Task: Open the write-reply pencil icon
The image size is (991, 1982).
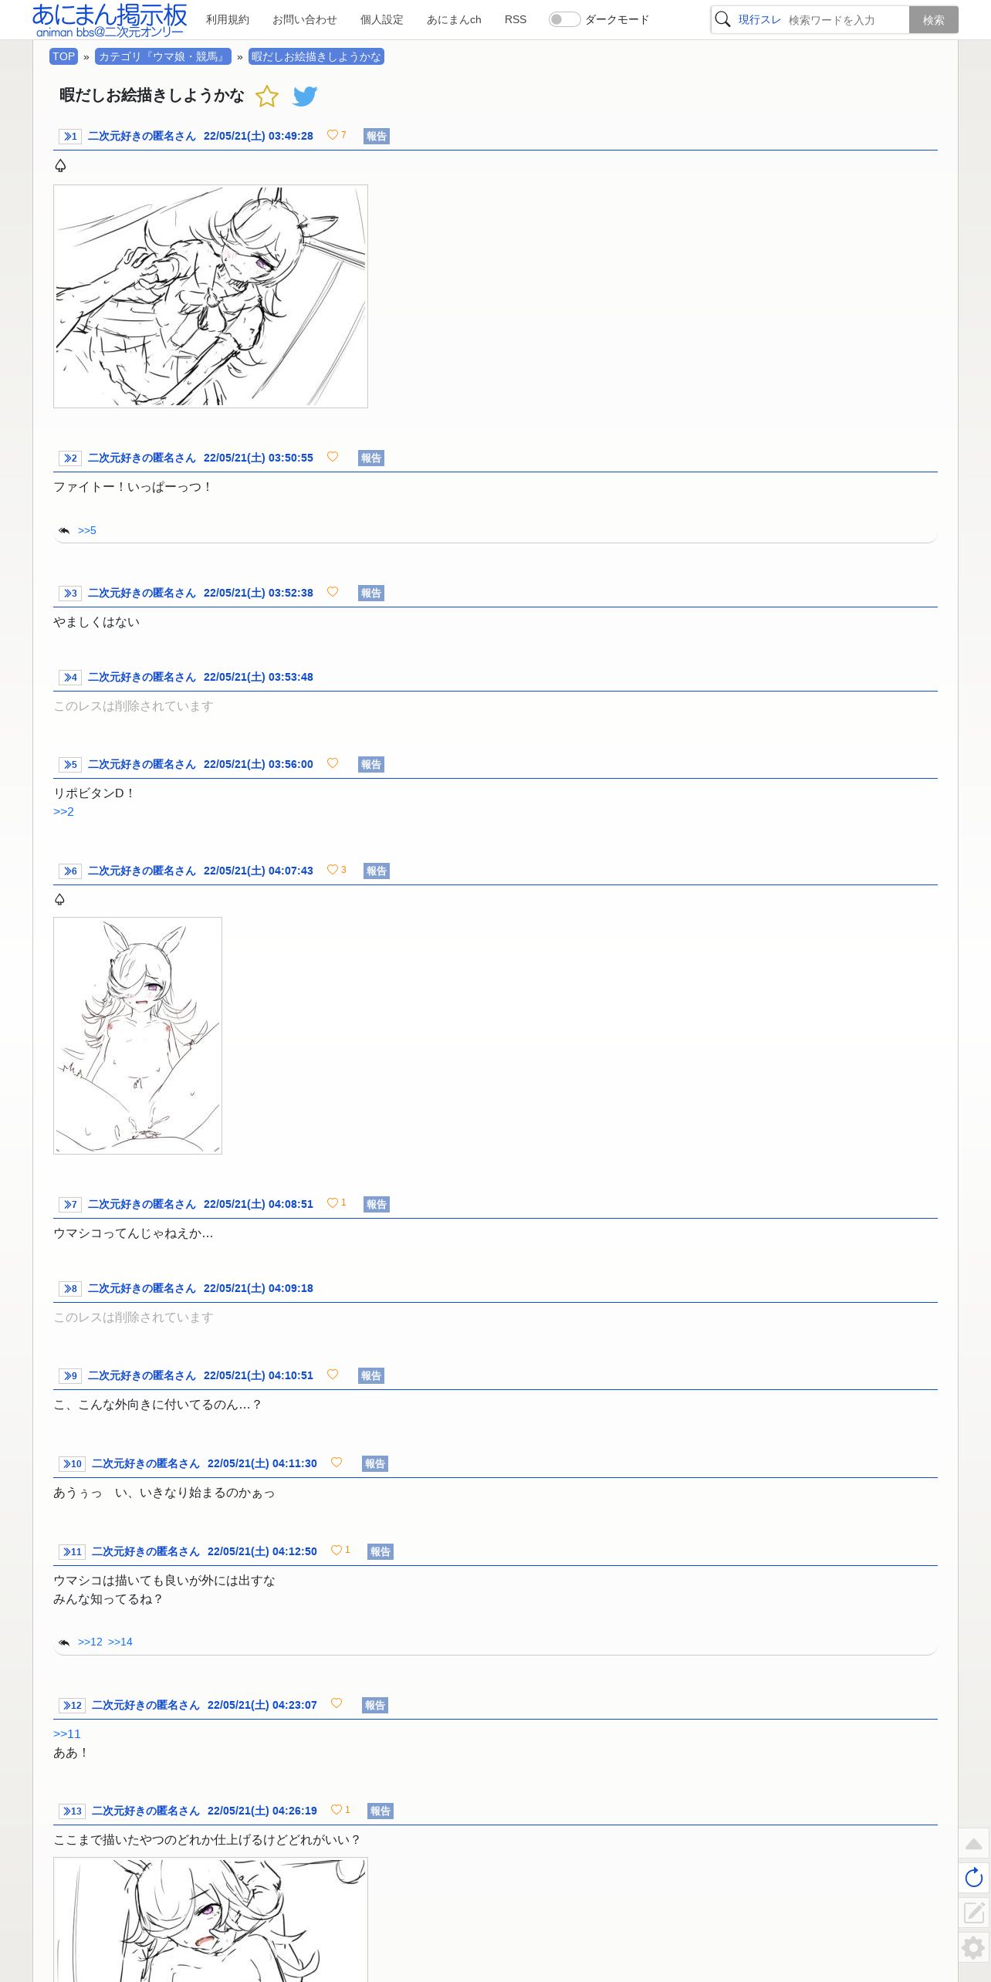Action: pyautogui.click(x=974, y=1913)
